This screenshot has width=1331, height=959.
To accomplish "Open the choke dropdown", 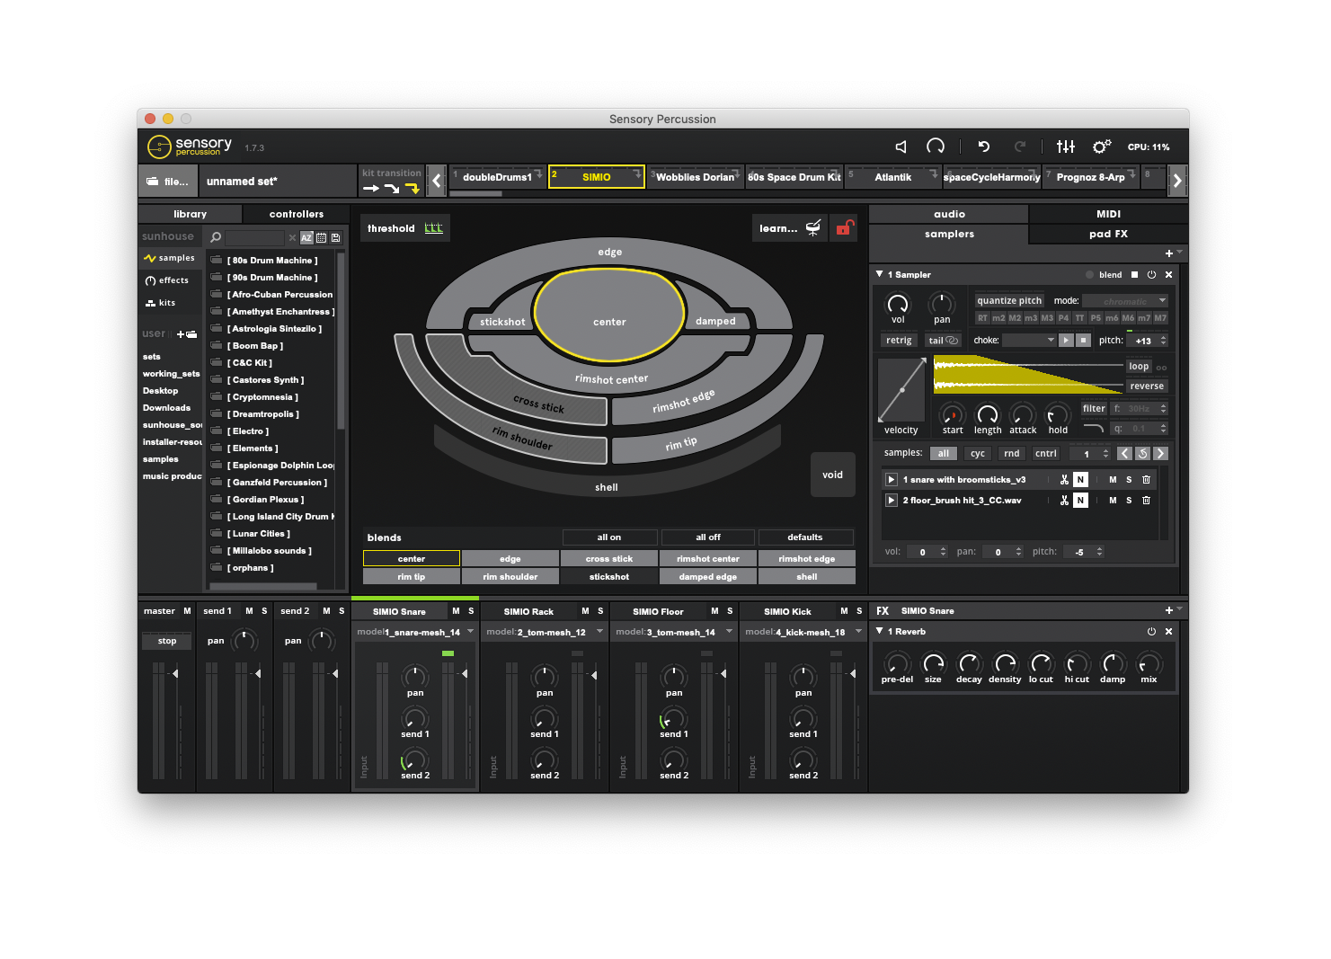I will [x=1029, y=341].
